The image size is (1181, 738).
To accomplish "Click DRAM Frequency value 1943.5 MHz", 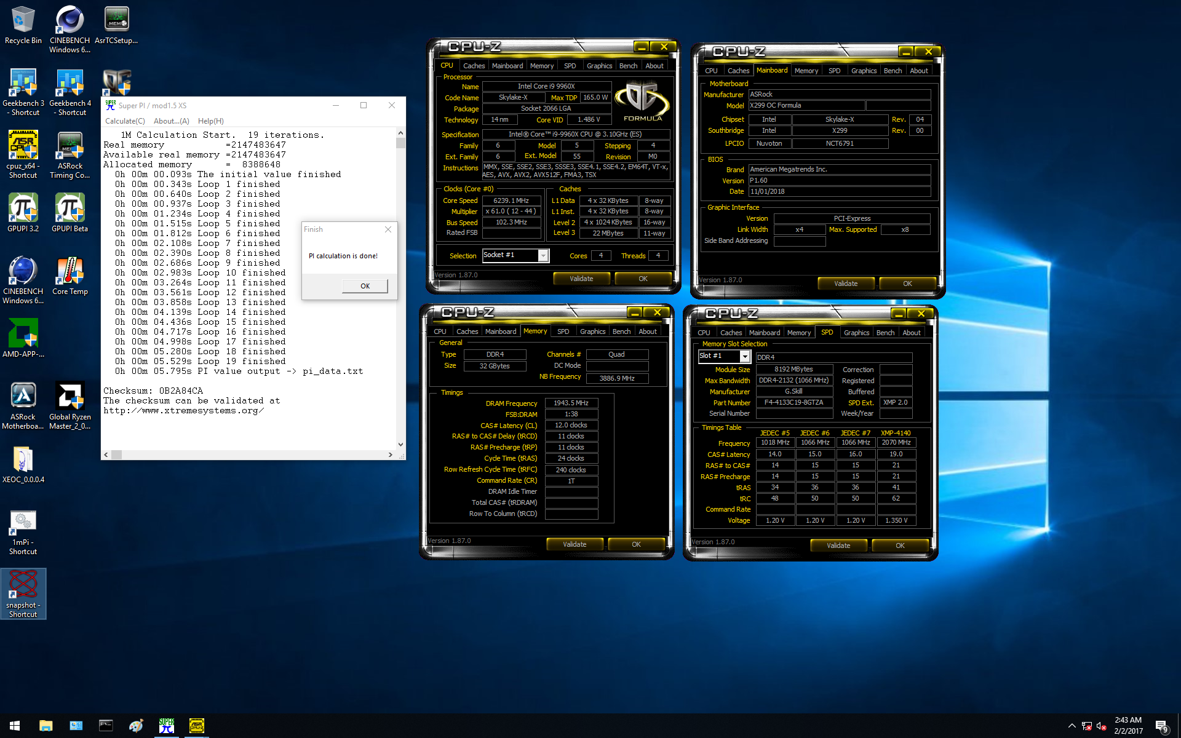I will (x=571, y=403).
